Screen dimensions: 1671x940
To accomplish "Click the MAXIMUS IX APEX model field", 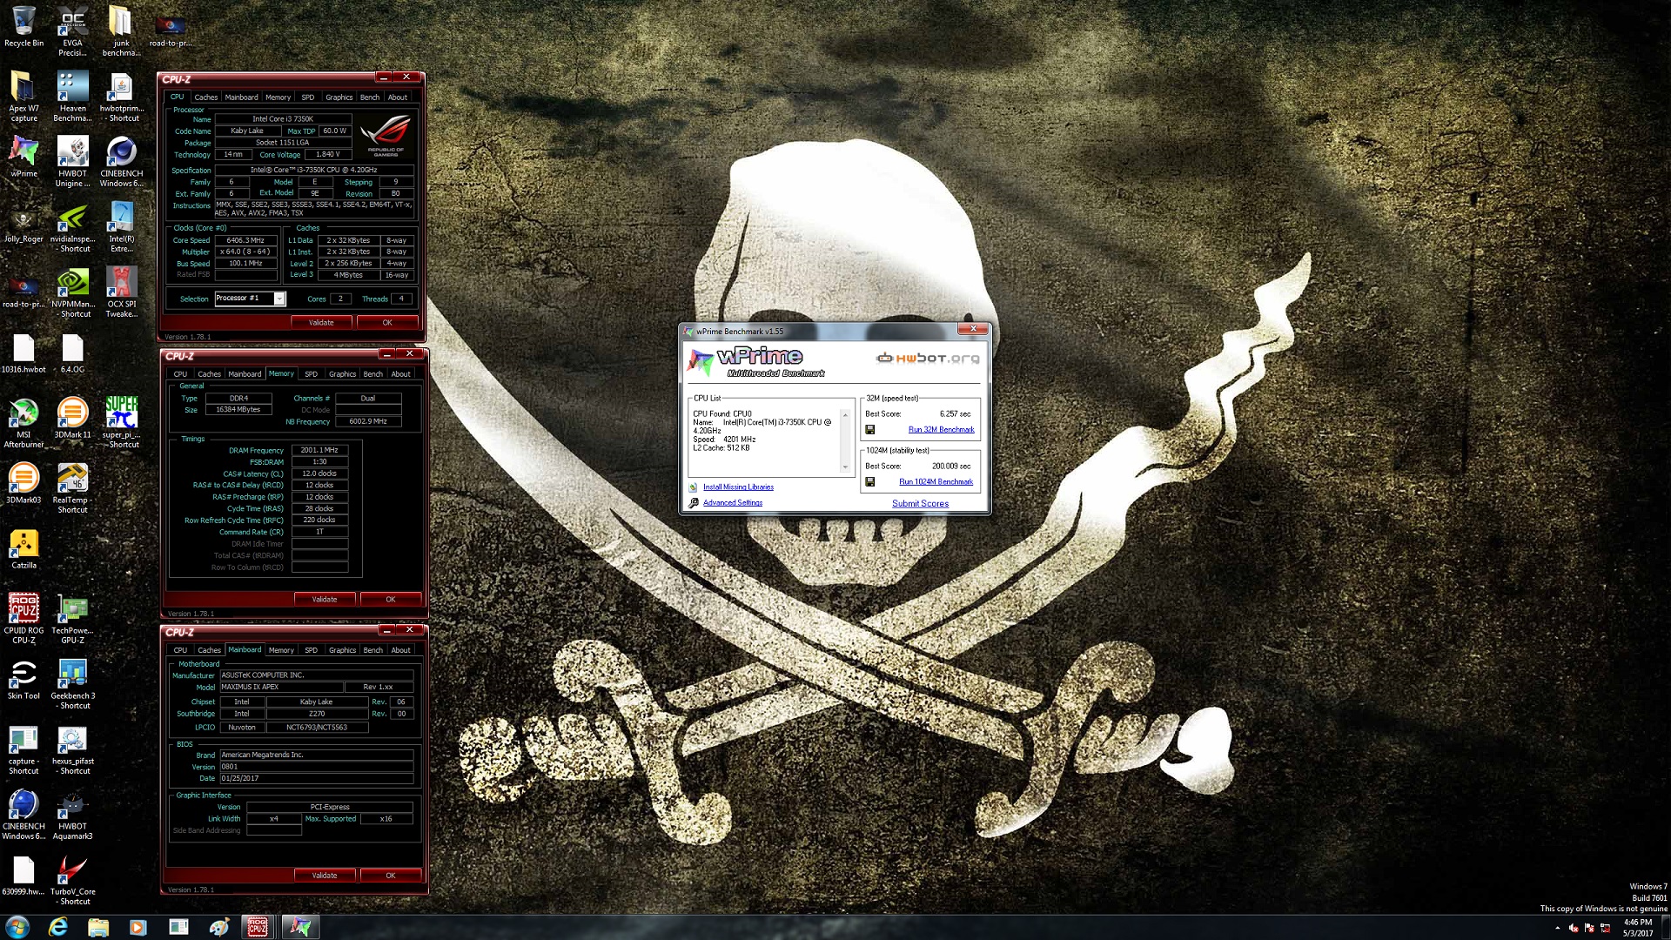I will [x=281, y=688].
